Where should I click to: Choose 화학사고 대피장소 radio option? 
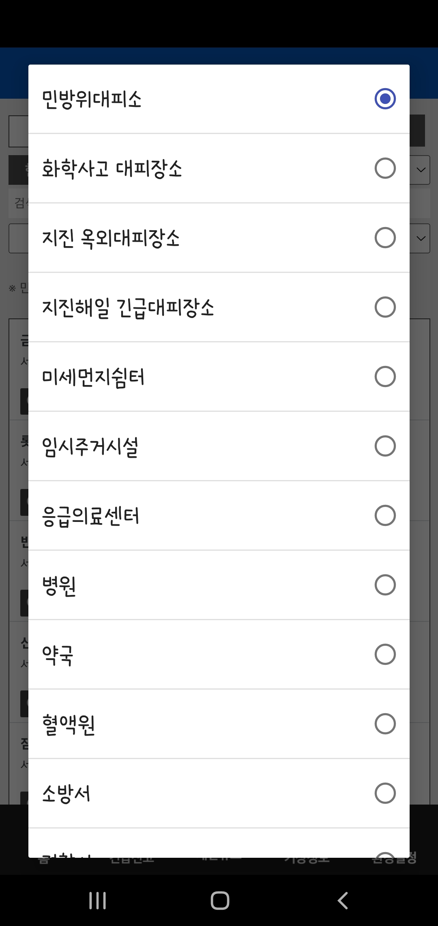click(x=385, y=168)
